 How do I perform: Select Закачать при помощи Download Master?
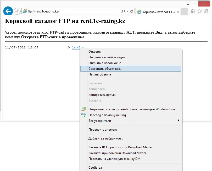tap(131, 153)
